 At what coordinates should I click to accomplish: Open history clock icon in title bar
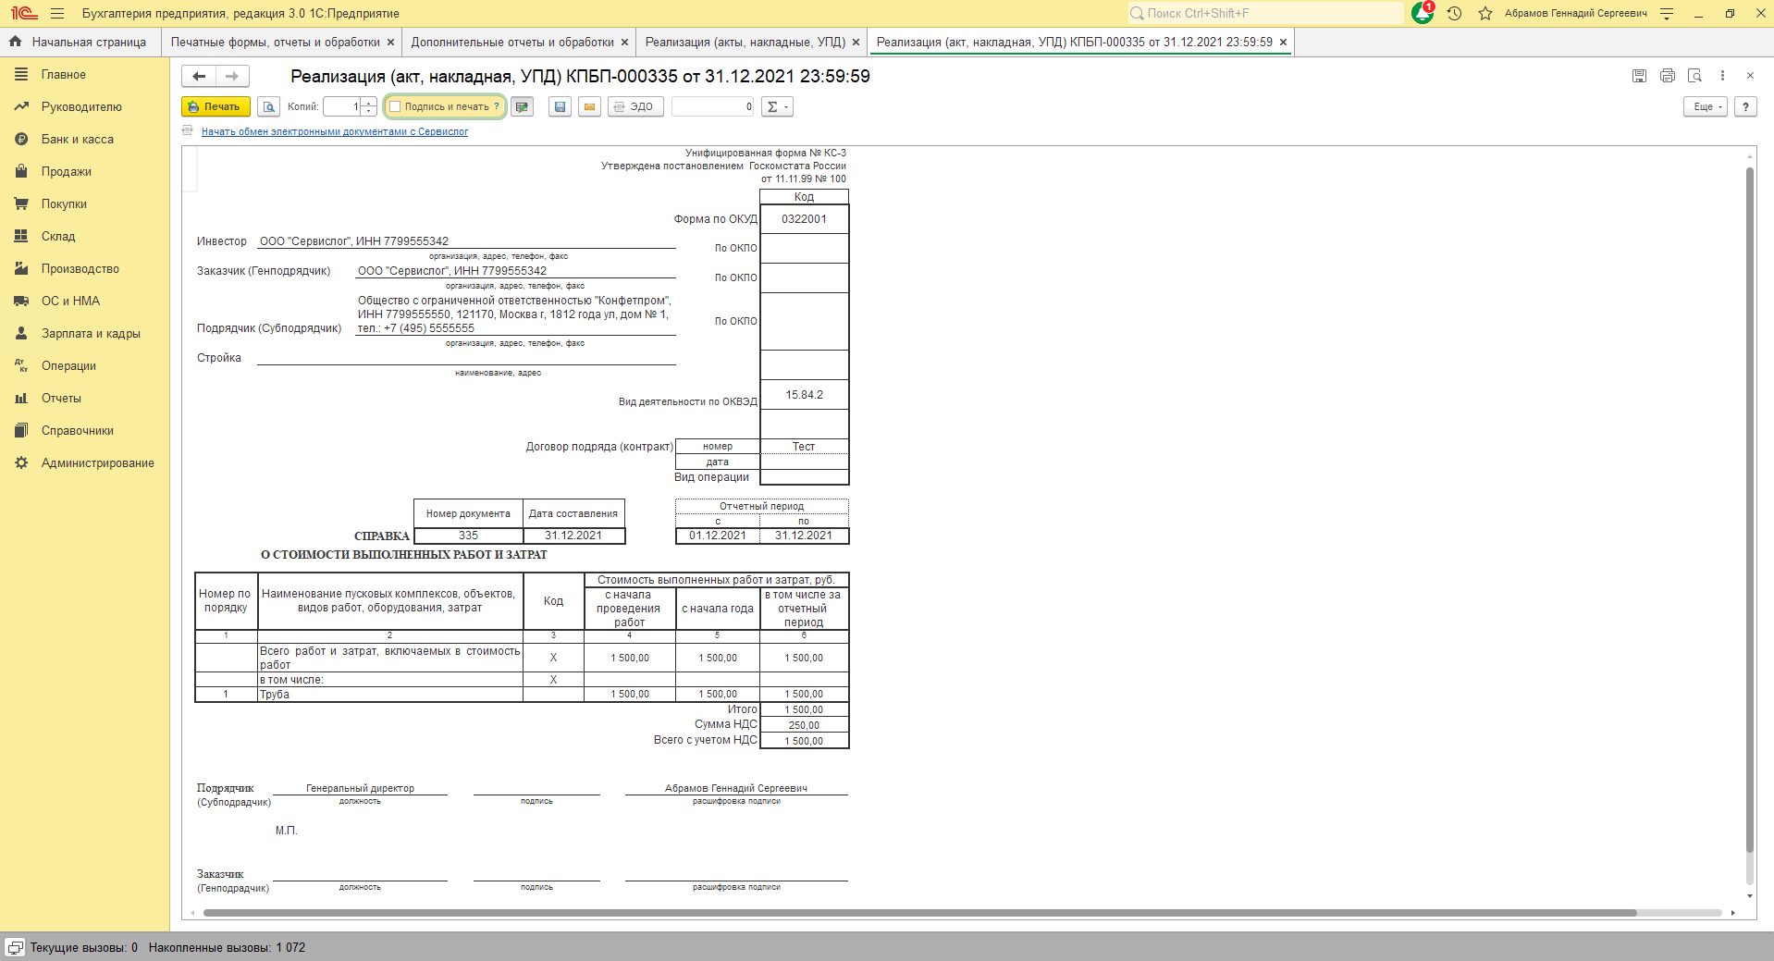(x=1454, y=13)
